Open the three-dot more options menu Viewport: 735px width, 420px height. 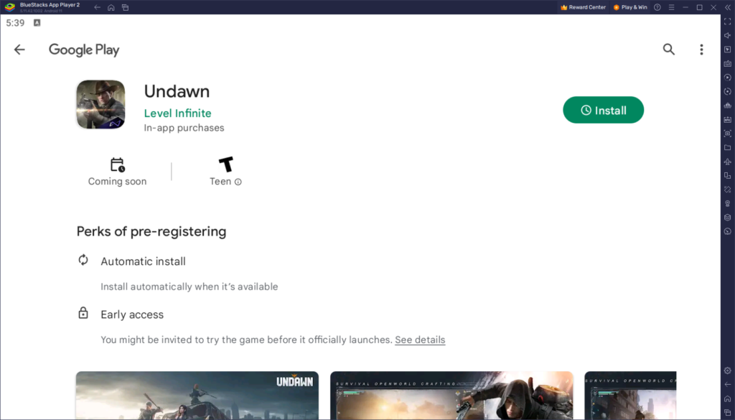(701, 50)
